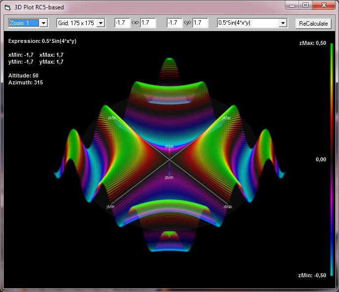The height and width of the screenshot is (292, 339).
Task: Click the zMin label on the plot
Action: pos(169,177)
